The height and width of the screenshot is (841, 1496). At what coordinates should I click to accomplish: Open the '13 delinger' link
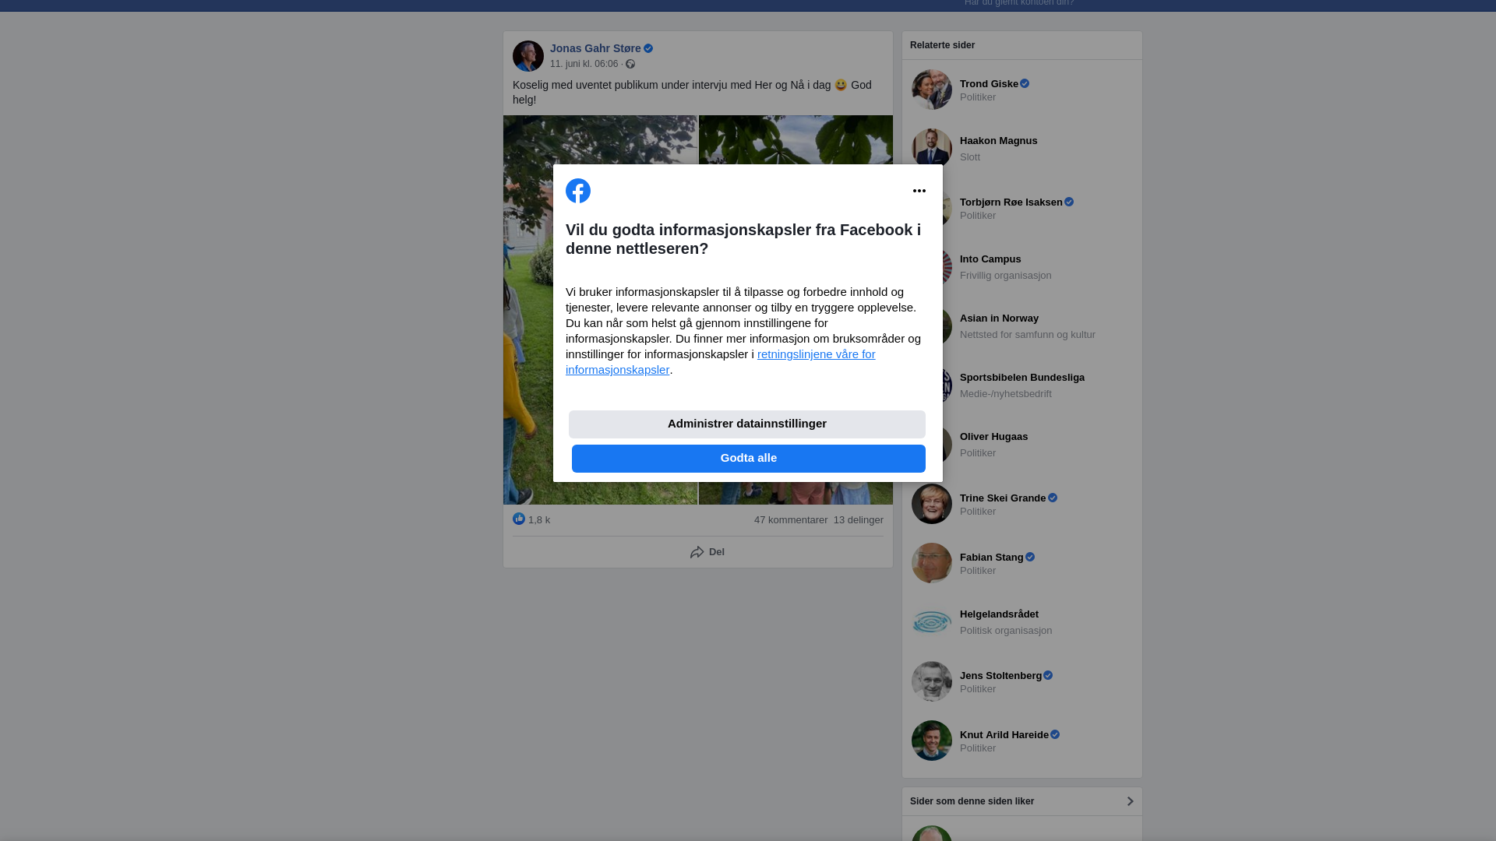[859, 520]
